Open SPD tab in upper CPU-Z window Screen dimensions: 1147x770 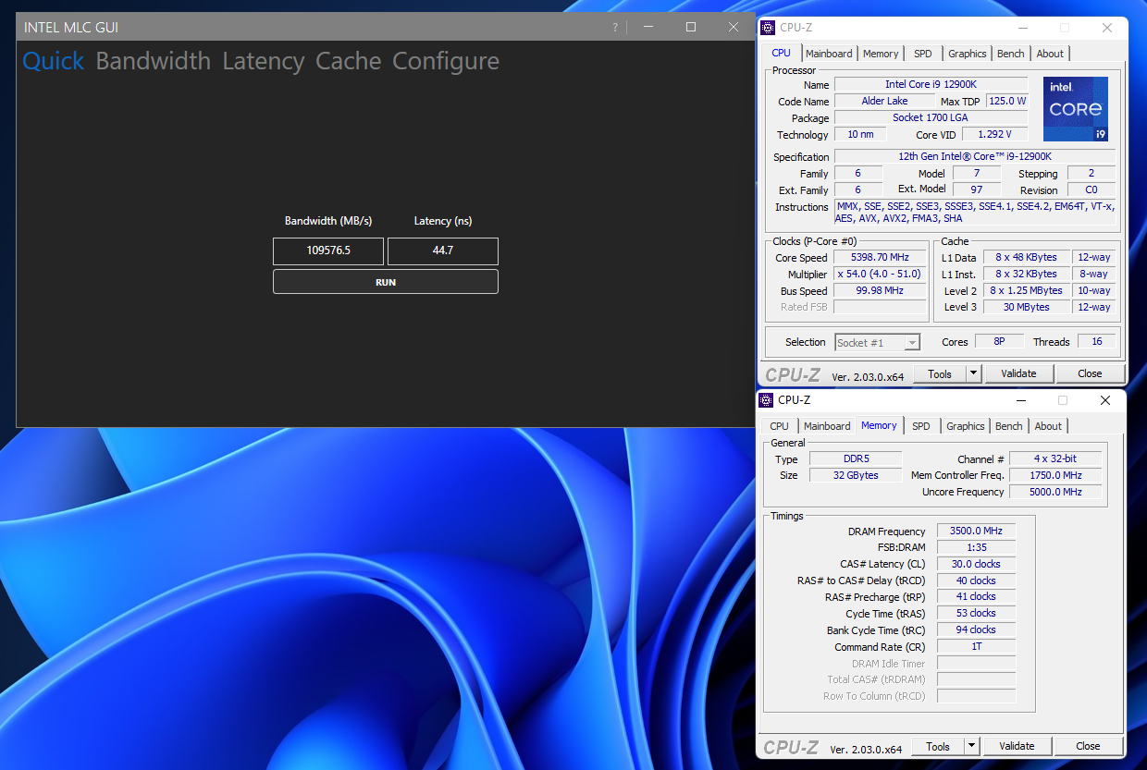[923, 54]
